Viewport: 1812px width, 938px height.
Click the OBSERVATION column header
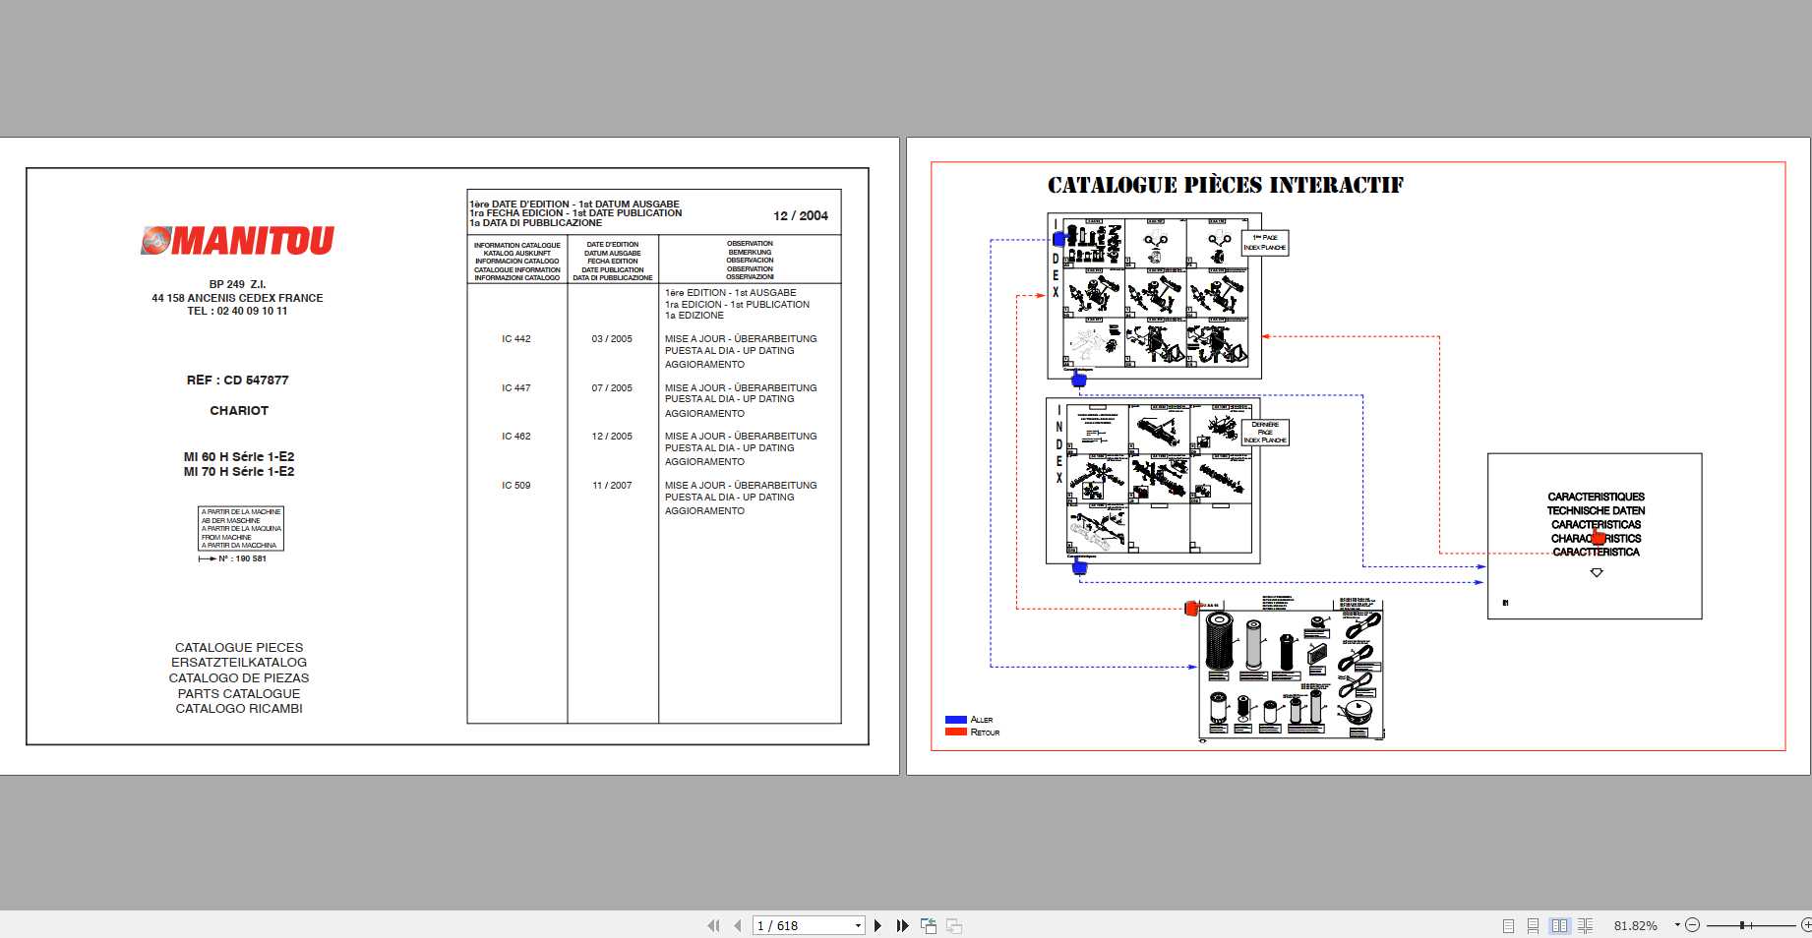click(x=750, y=261)
